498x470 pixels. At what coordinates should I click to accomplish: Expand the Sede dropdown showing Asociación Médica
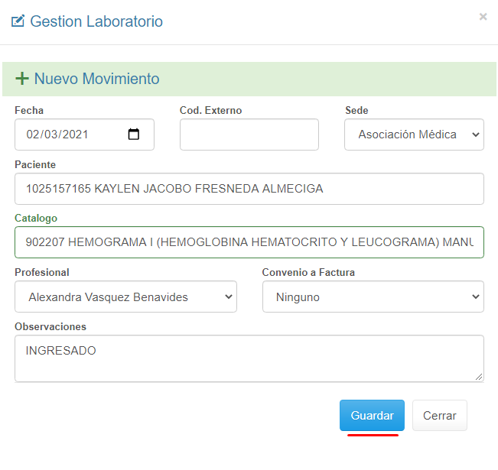click(414, 135)
